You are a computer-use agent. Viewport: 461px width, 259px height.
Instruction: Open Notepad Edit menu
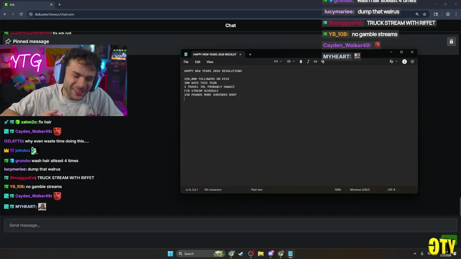point(198,62)
